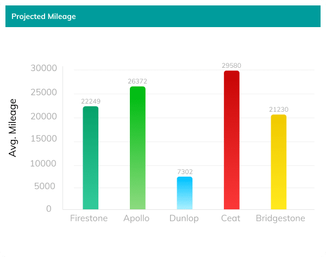Click the 30000 y-axis tick label
326x257 pixels.
[x=43, y=68]
